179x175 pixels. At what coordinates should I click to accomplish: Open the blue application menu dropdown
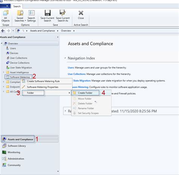tap(5, 6)
